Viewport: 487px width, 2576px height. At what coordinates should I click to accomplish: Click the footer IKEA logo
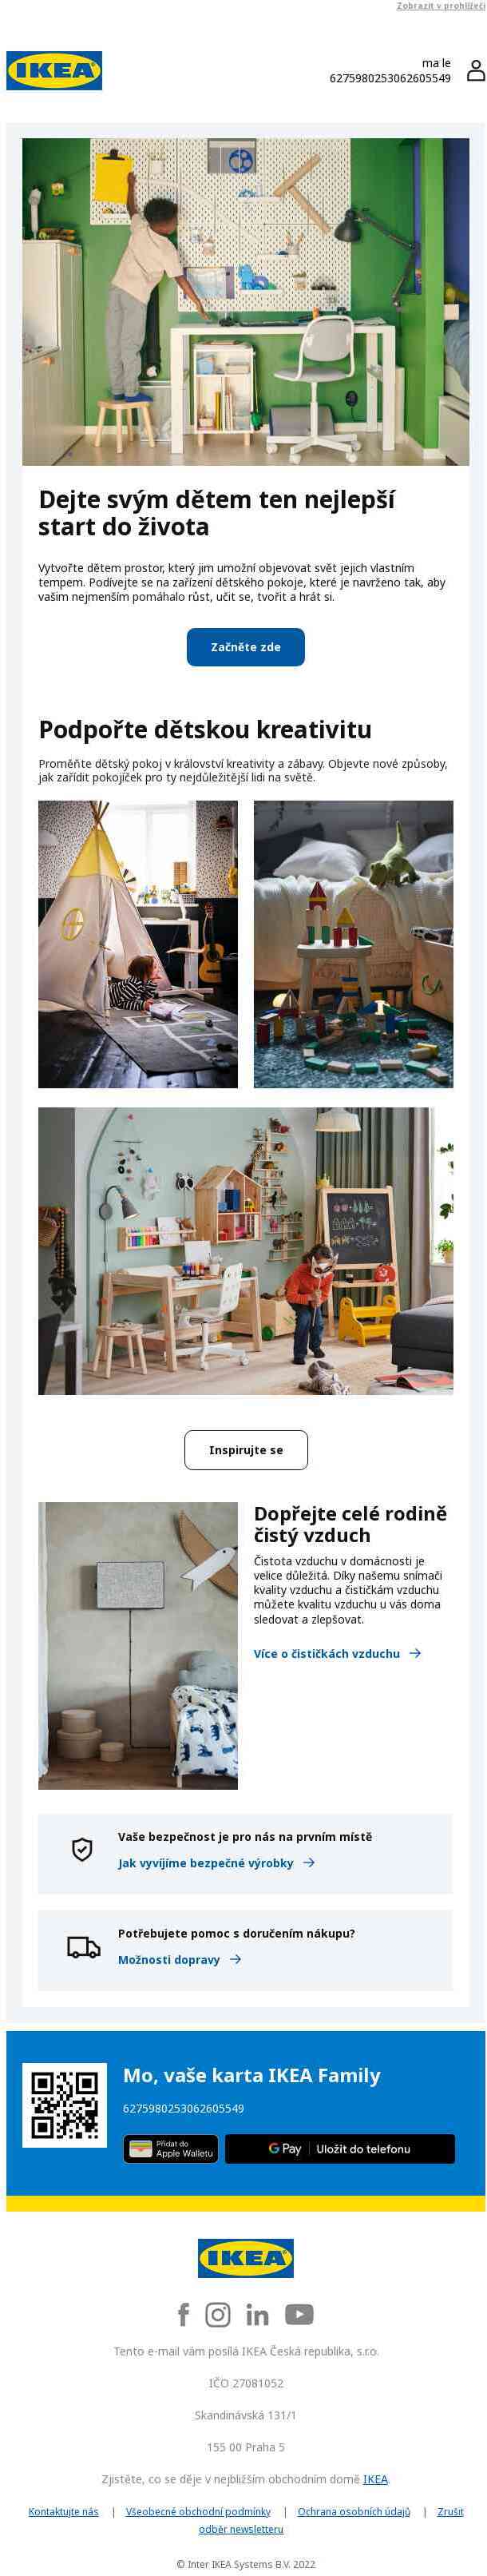245,2258
